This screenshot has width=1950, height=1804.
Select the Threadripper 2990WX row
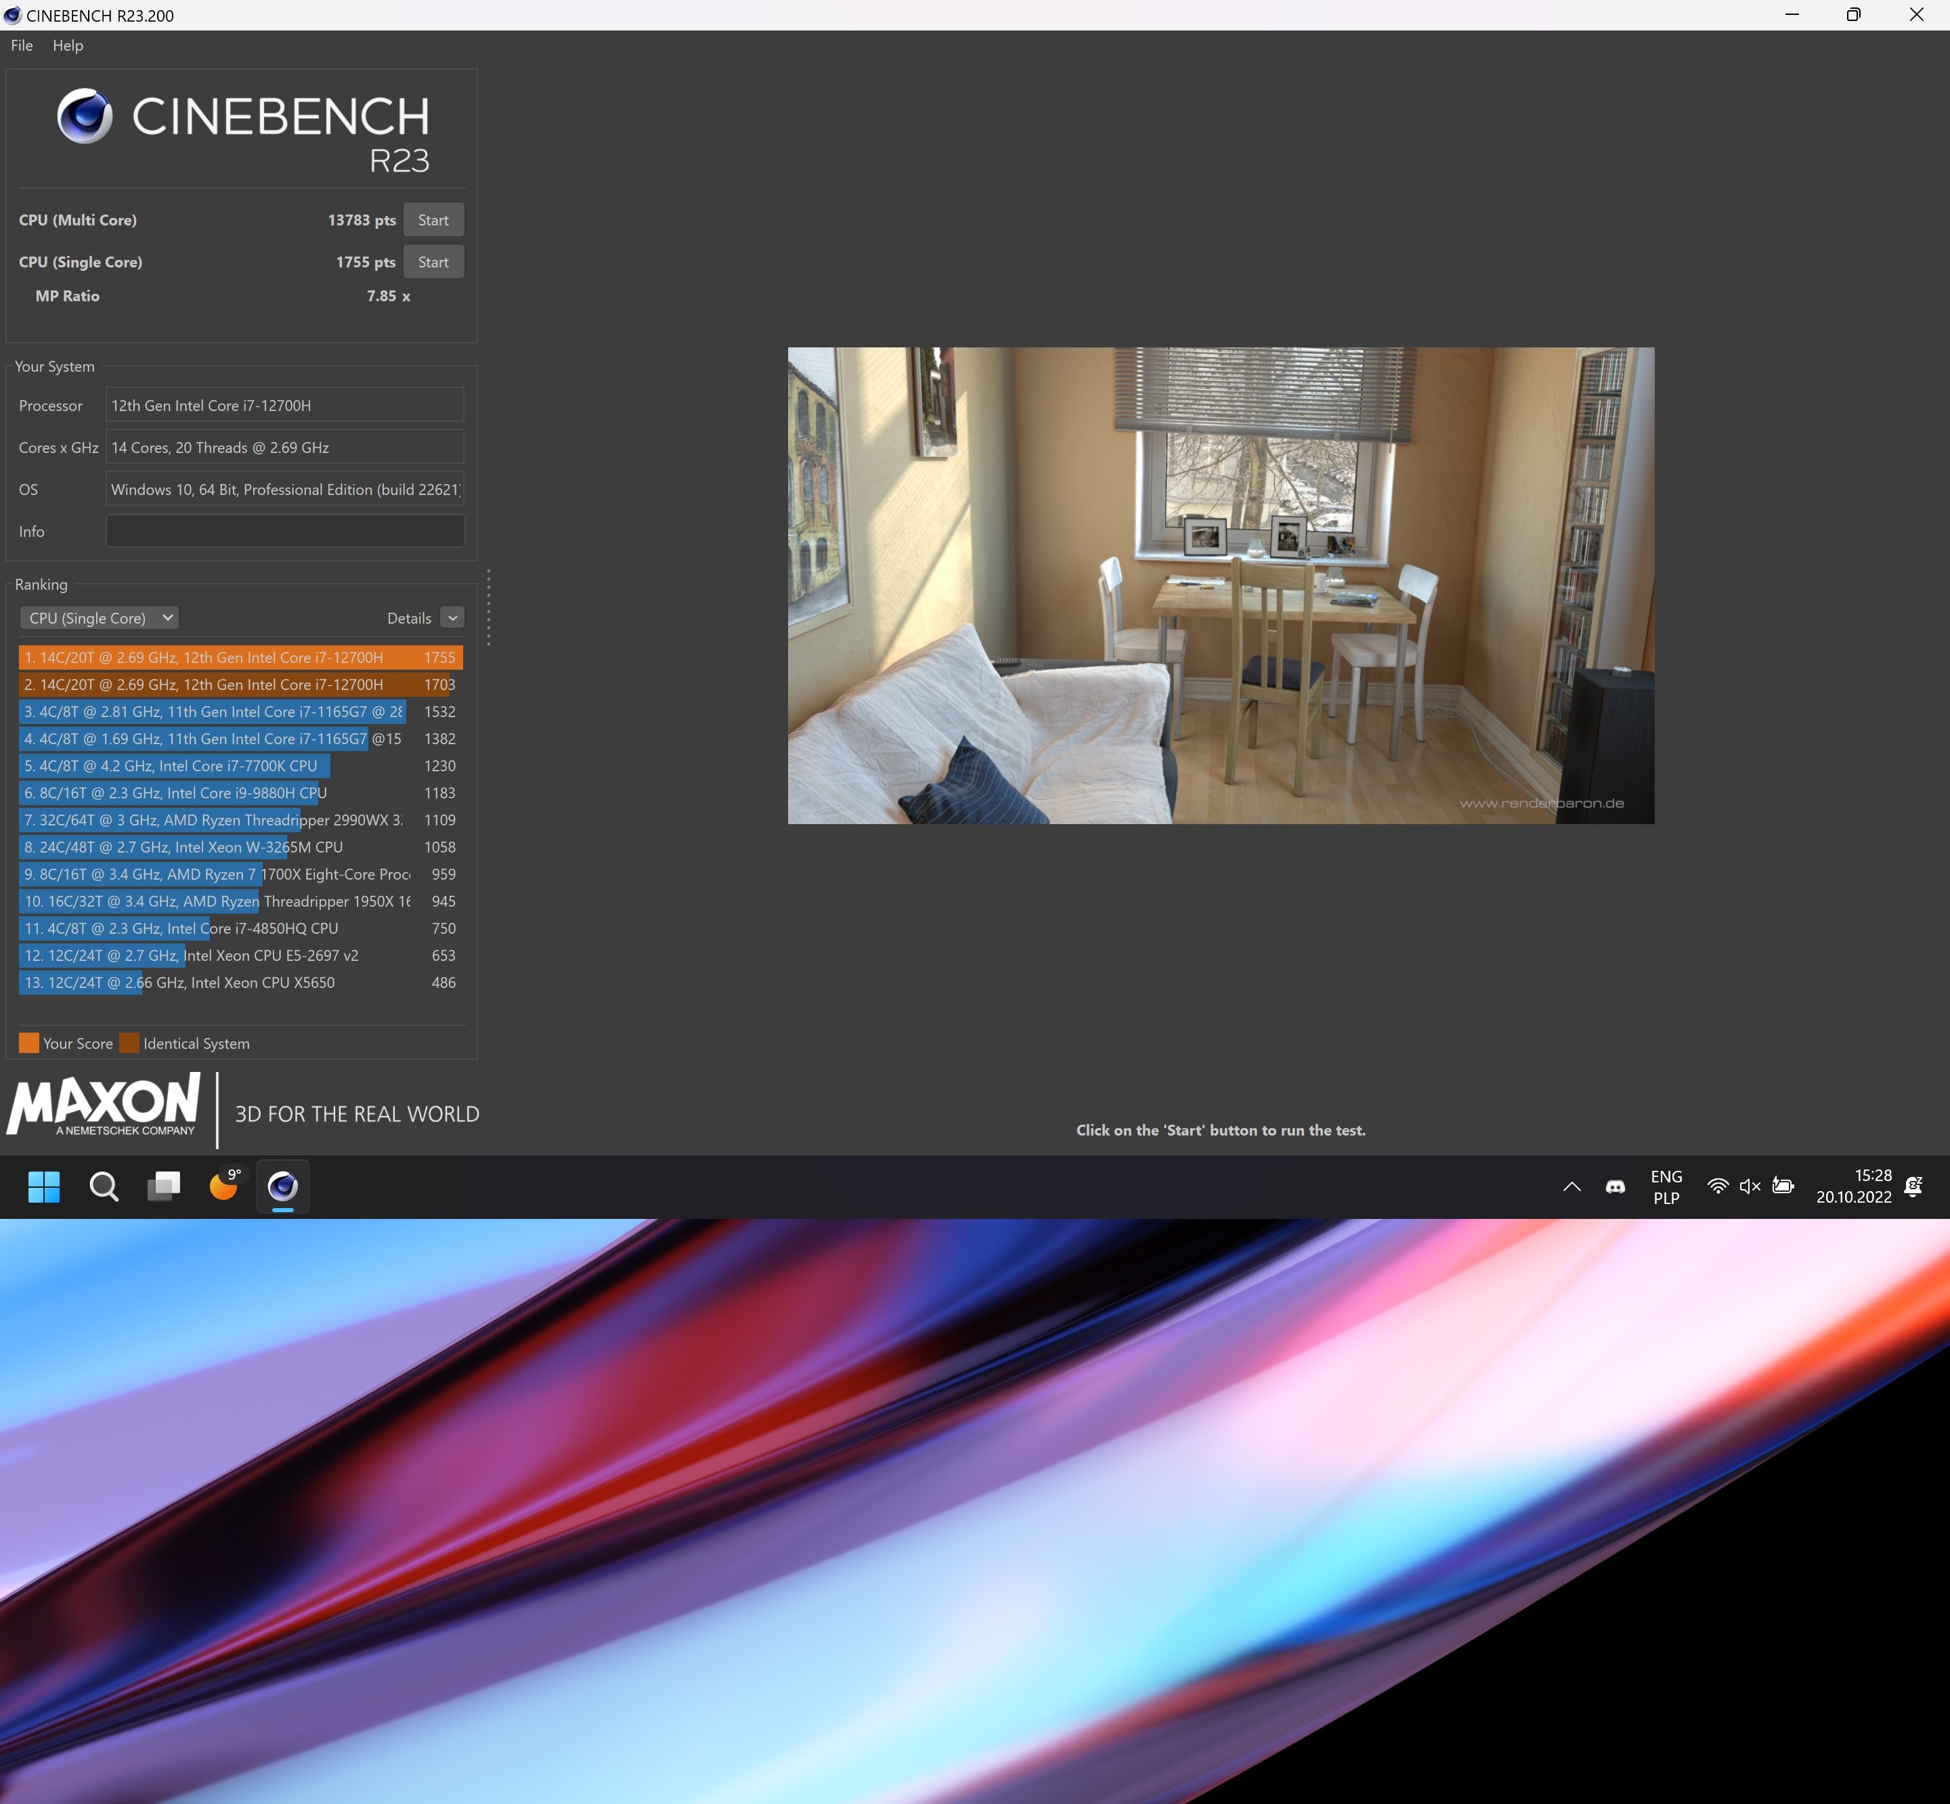pos(240,820)
